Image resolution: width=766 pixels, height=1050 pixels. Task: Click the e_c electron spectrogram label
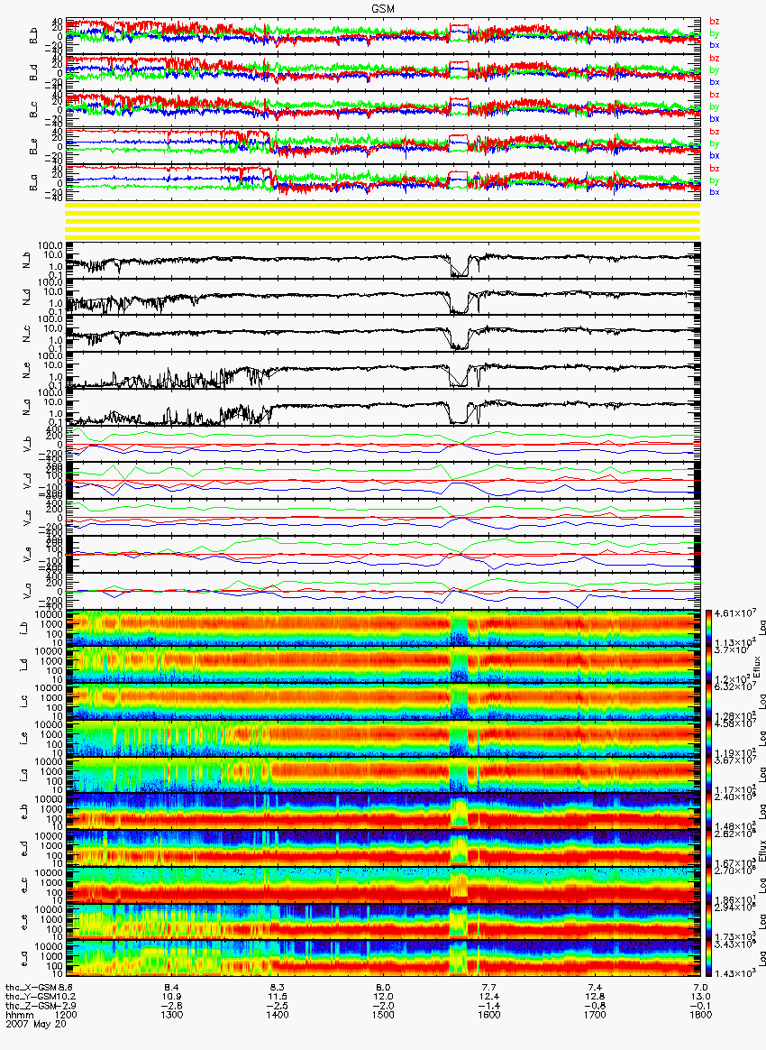click(x=24, y=886)
